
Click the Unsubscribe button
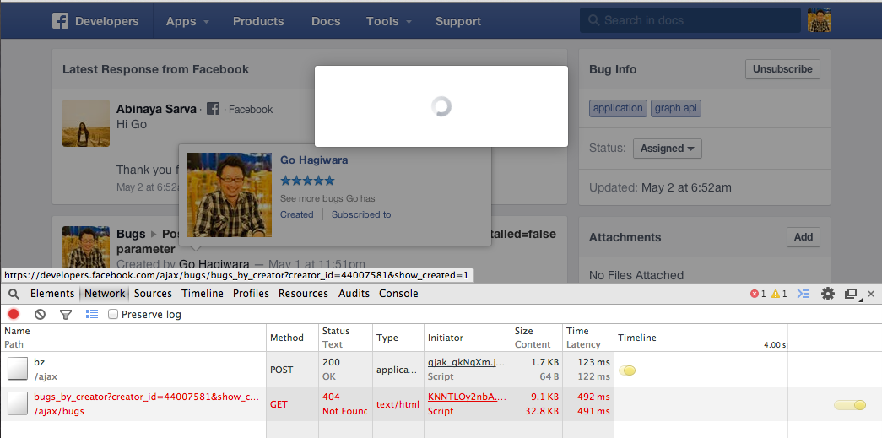[782, 69]
